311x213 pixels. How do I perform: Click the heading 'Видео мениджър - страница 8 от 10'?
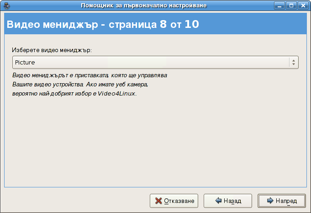[x=103, y=25]
